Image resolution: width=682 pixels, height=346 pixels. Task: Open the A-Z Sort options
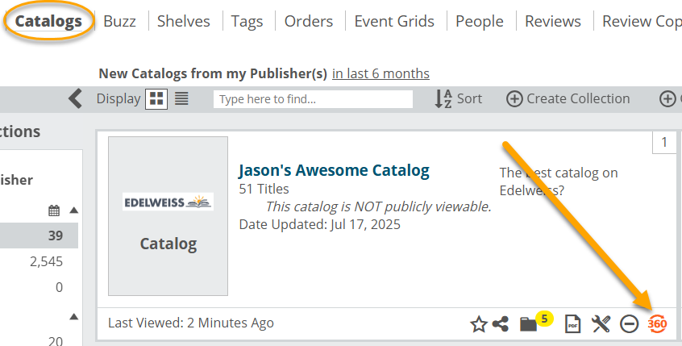(458, 98)
